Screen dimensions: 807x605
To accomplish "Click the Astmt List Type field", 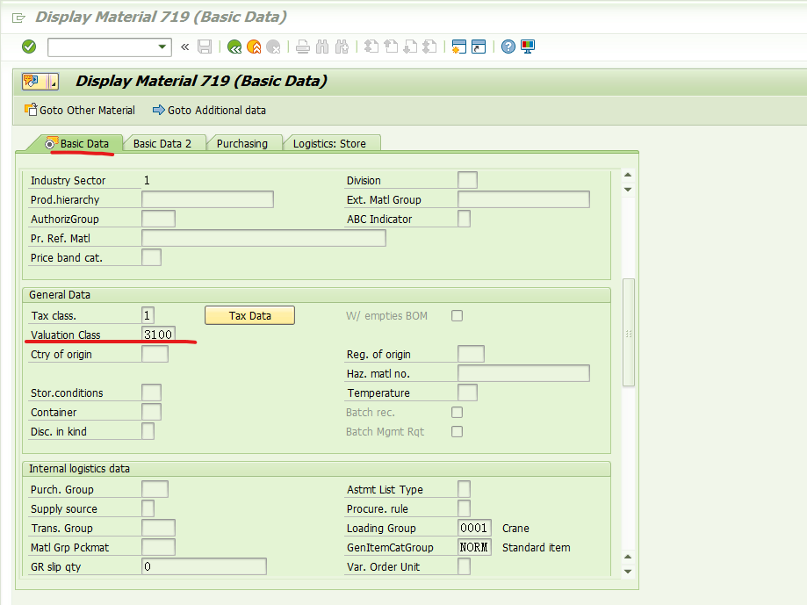I will 464,489.
